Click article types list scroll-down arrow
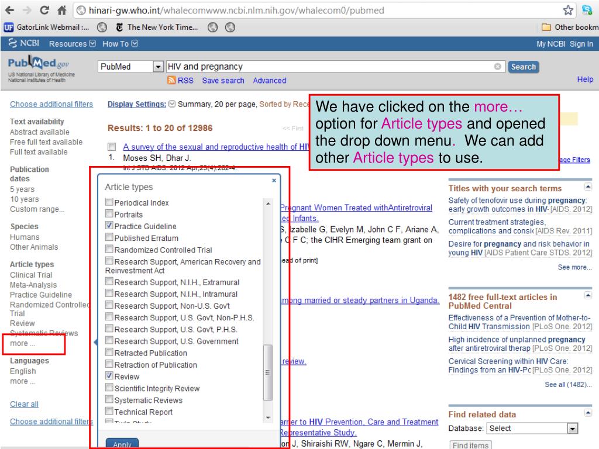Viewport: 599px width, 449px height. tap(268, 417)
